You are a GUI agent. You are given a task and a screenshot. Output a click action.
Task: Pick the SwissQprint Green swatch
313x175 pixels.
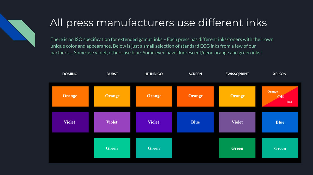coord(237,148)
